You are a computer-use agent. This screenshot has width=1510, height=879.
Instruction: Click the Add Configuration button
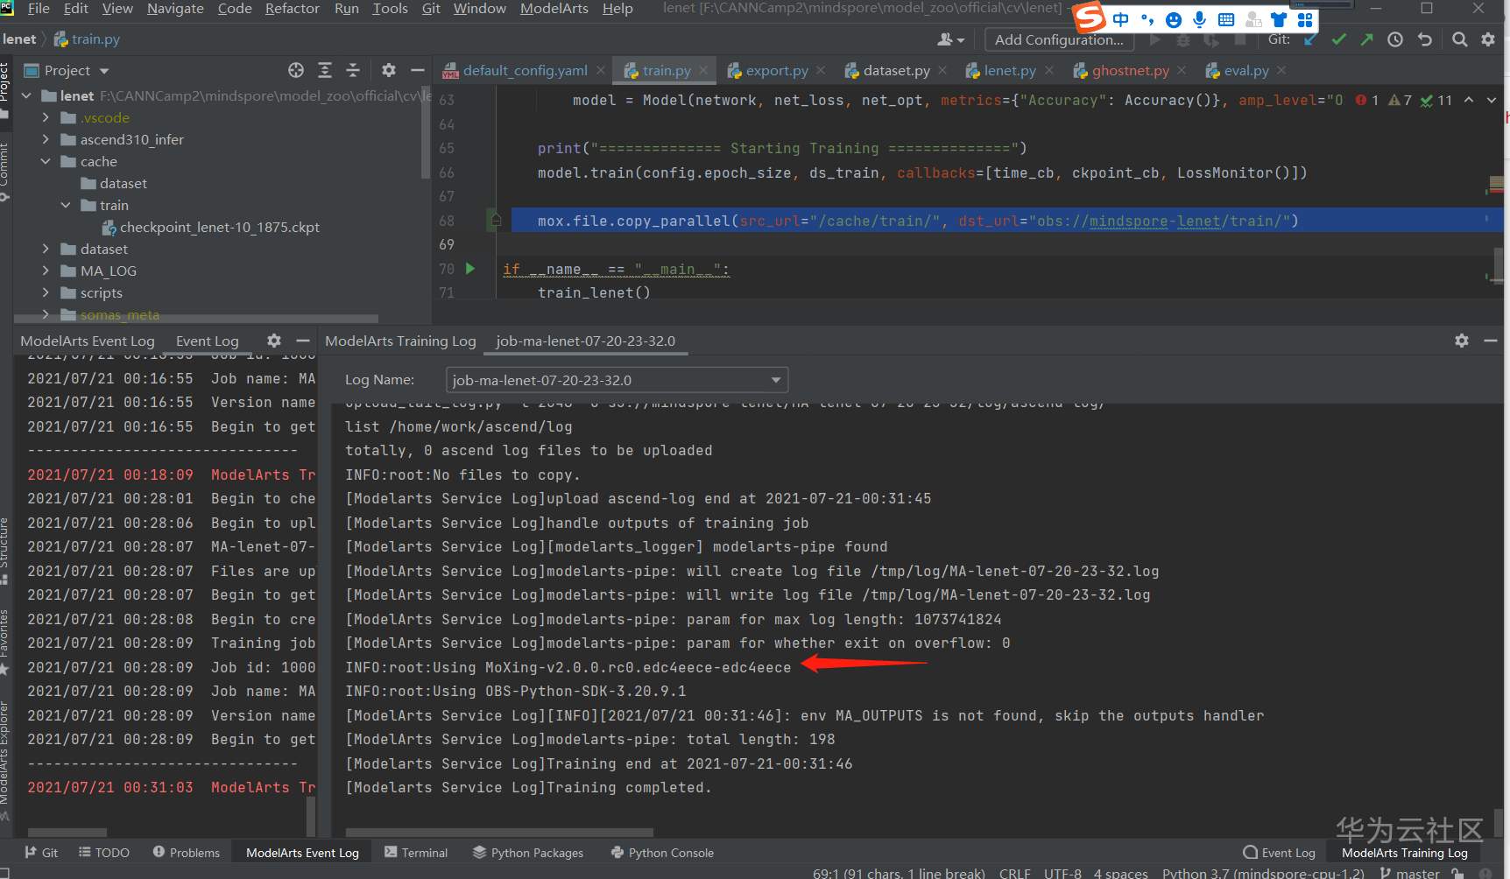[1058, 39]
